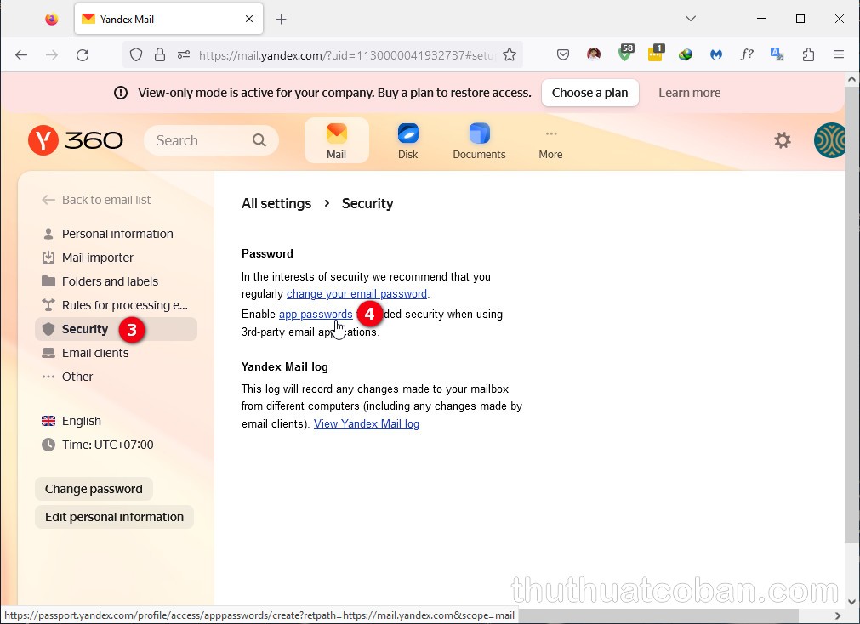The height and width of the screenshot is (624, 860).
Task: Open Firefox extensions puzzle icon
Action: [808, 54]
